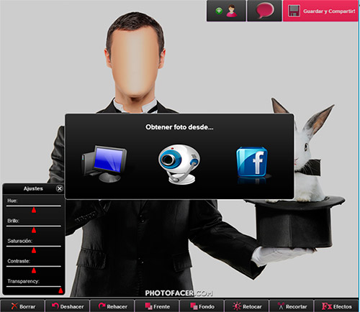Viewport: 360px width, 312px height.
Task: Click Deshacer to undo
Action: [68, 306]
